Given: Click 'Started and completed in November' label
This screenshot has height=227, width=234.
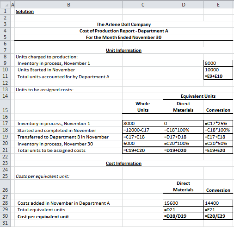Looking at the screenshot, I should click(x=57, y=131).
